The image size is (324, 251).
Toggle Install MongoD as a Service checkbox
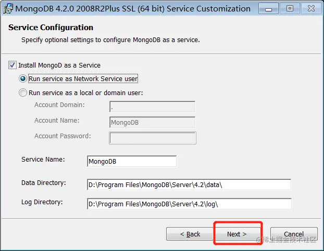pyautogui.click(x=12, y=65)
